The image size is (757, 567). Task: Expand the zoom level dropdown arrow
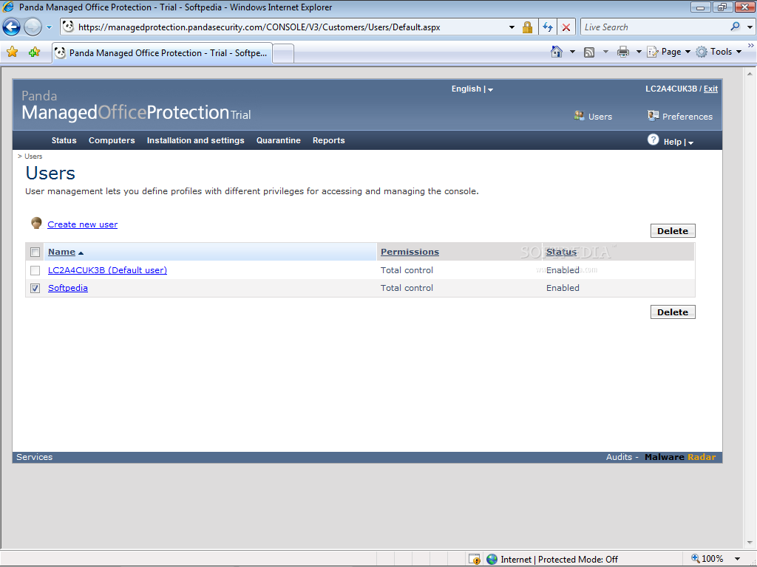point(737,560)
